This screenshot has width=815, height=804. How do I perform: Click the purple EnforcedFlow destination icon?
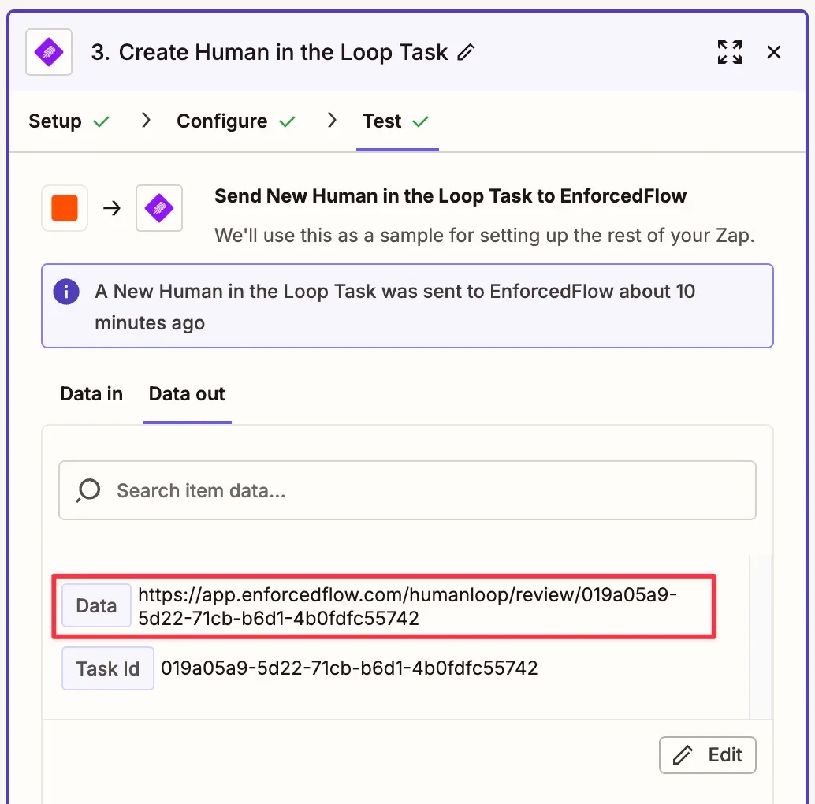[x=159, y=208]
